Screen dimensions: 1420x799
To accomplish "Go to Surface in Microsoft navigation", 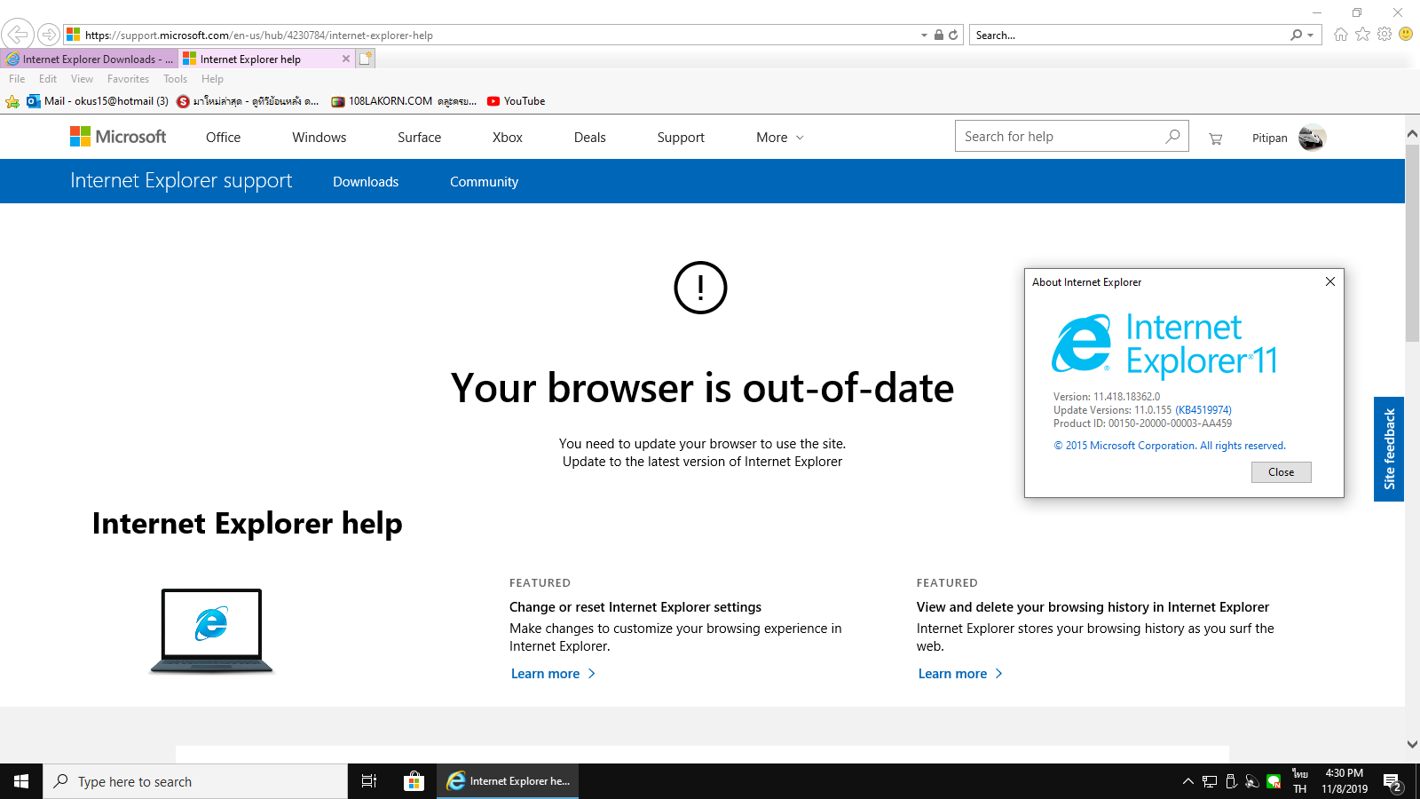I will tap(419, 138).
